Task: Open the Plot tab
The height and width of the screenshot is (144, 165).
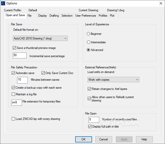Action: (114, 16)
